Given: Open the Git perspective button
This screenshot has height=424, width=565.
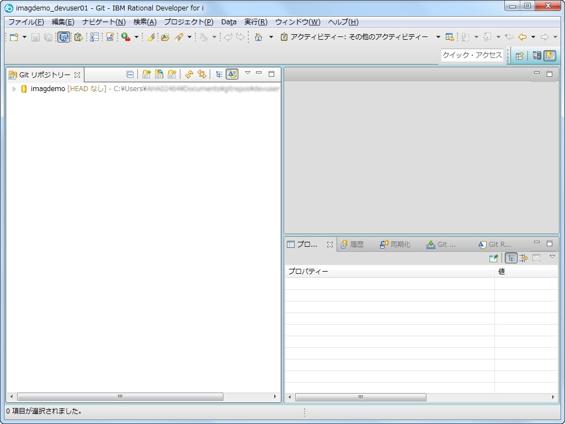Looking at the screenshot, I should (550, 56).
